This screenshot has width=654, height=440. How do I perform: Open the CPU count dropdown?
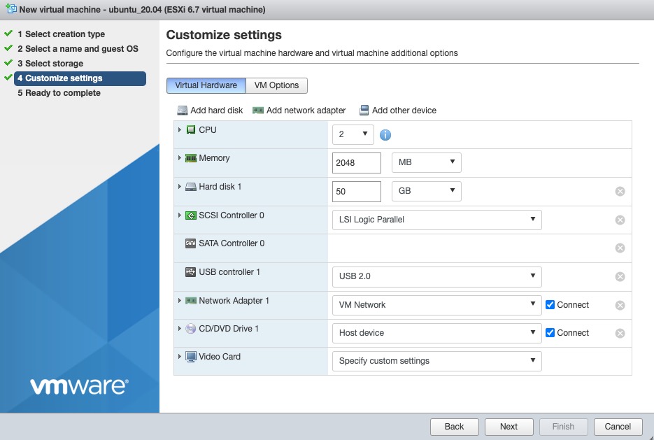353,134
